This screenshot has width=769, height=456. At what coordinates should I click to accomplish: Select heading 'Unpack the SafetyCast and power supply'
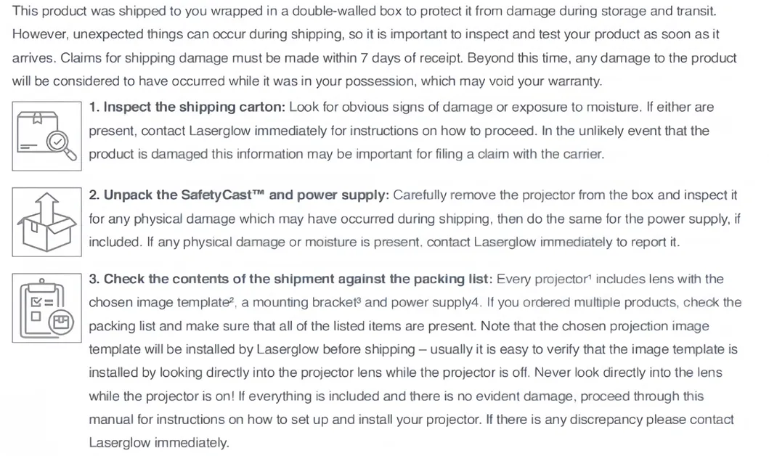[239, 195]
